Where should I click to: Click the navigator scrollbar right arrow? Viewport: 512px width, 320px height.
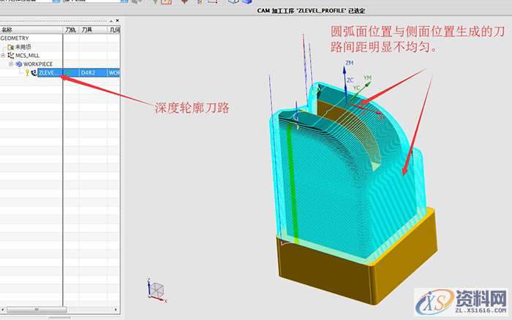pos(116,310)
